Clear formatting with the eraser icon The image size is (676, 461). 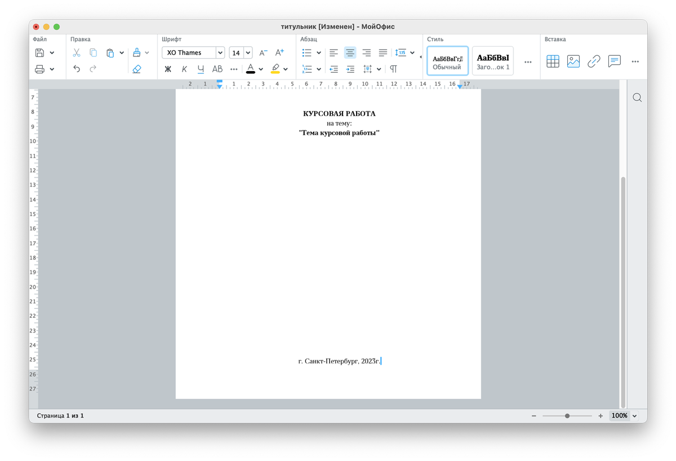(137, 69)
